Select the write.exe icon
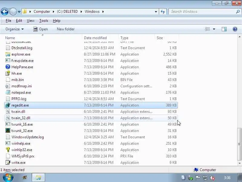The width and height of the screenshot is (242, 182). coord(8,162)
